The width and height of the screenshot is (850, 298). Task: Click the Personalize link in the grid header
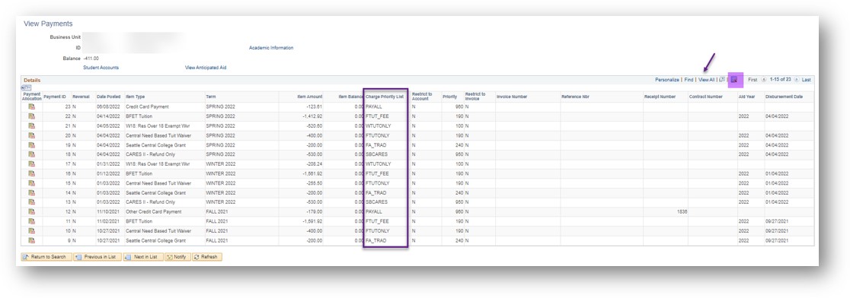pyautogui.click(x=666, y=80)
